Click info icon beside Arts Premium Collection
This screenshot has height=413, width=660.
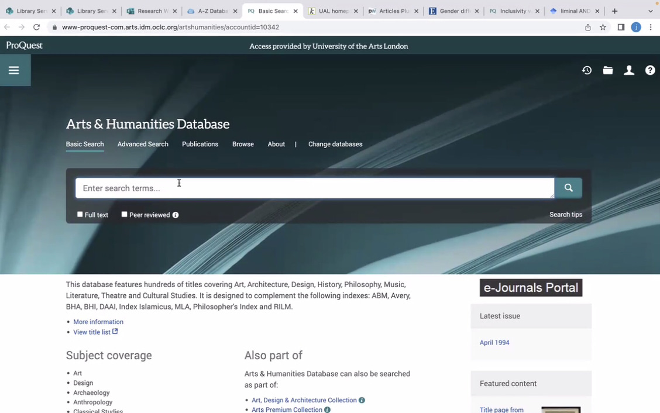pyautogui.click(x=328, y=410)
